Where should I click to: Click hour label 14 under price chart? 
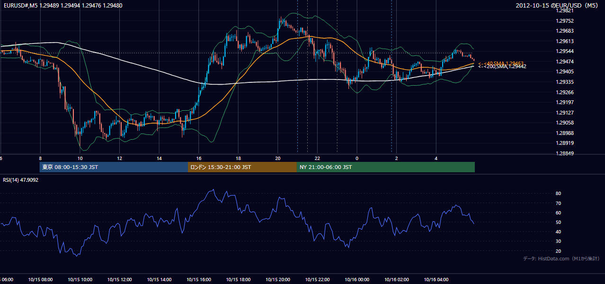point(159,159)
